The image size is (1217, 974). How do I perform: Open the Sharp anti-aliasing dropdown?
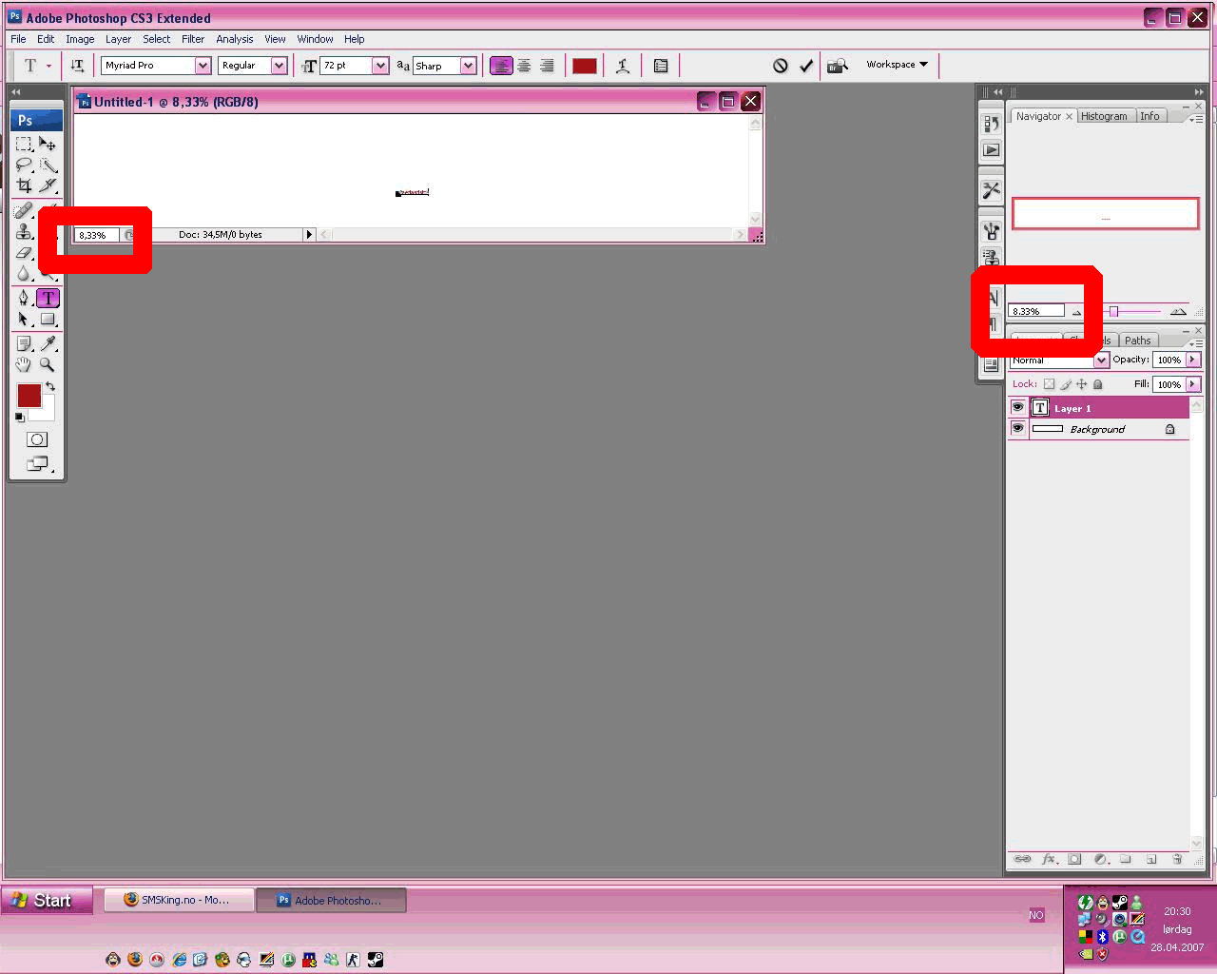click(468, 66)
